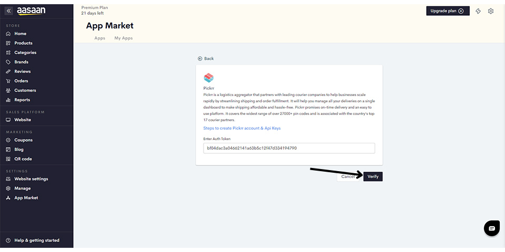Click the Pickrr app logo
Viewport: 505px width, 252px height.
pos(209,78)
